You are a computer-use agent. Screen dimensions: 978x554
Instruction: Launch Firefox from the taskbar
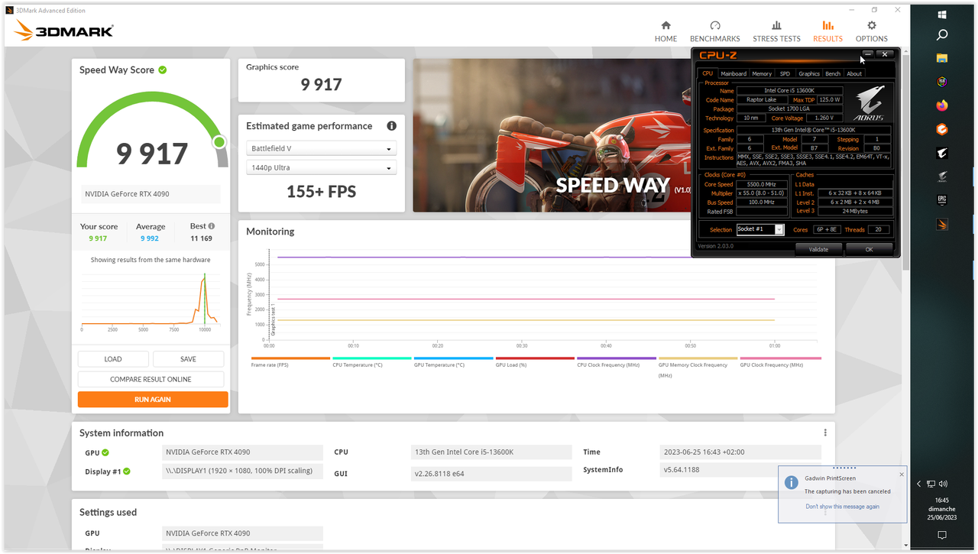942,105
